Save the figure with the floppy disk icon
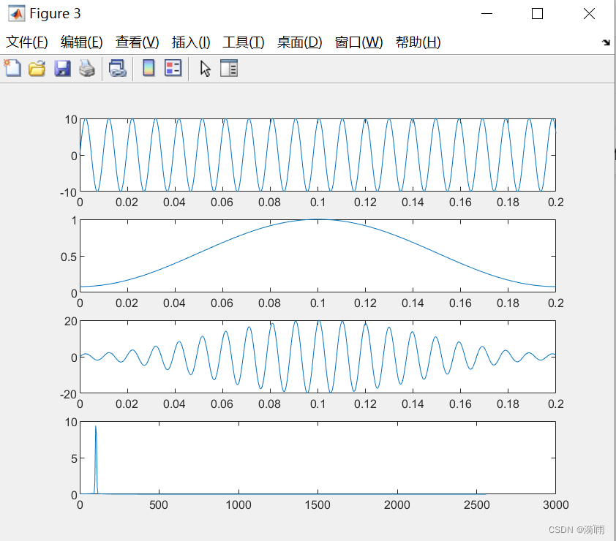This screenshot has height=541, width=616. click(62, 68)
